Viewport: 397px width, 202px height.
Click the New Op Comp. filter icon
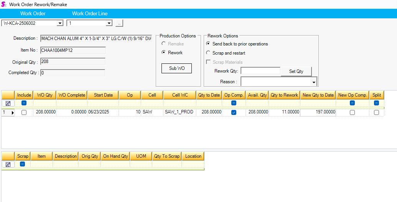[x=352, y=103]
